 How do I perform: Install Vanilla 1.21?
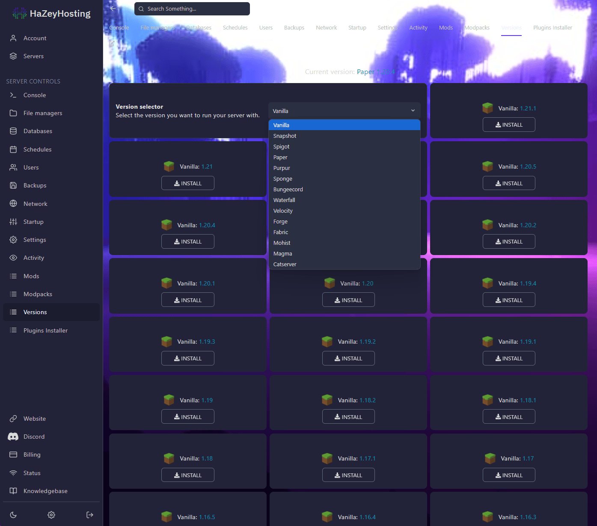(188, 183)
